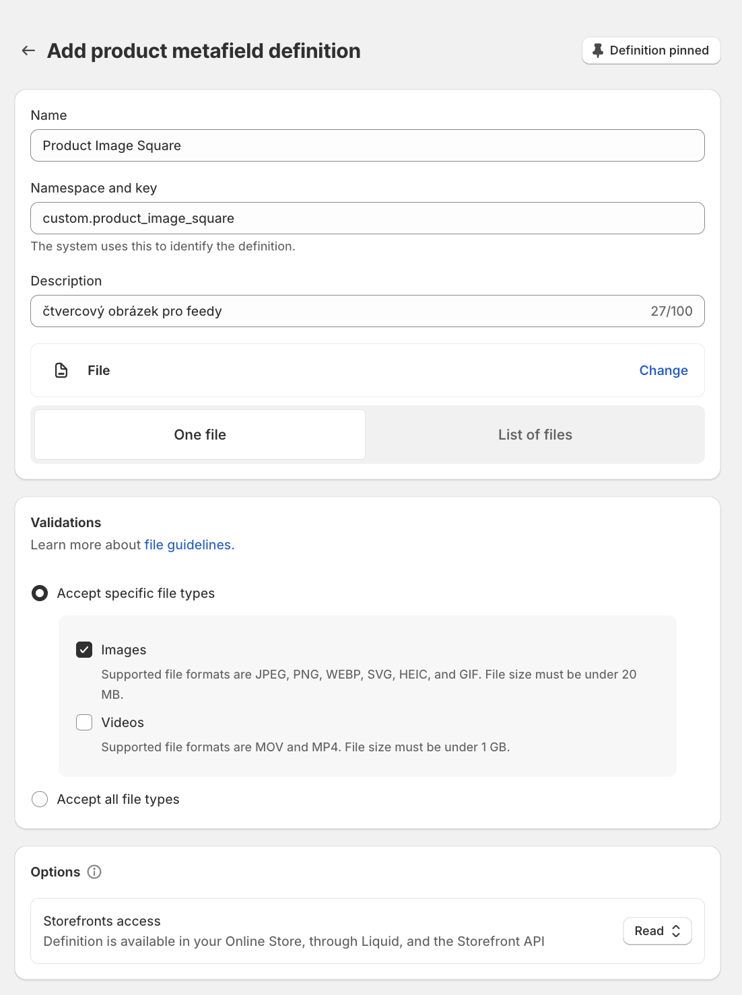Open the file guidelines link

pyautogui.click(x=189, y=545)
